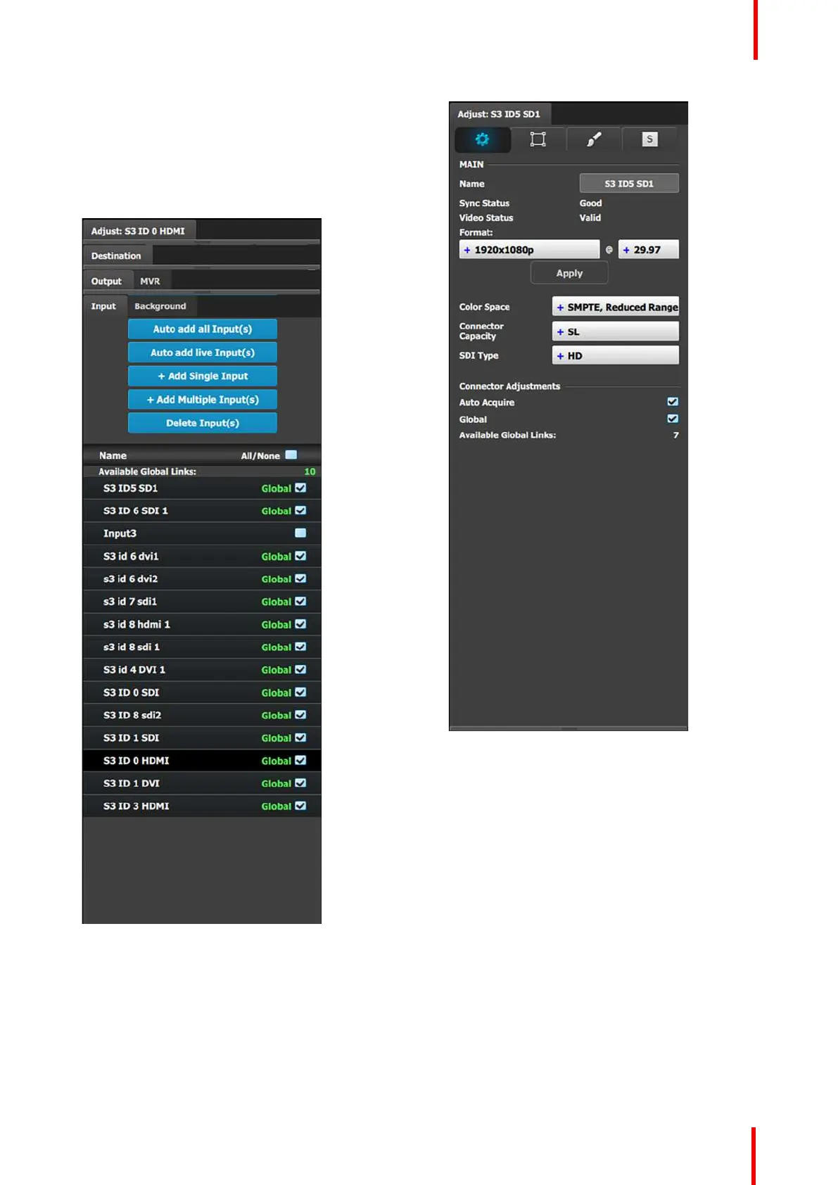Click Add Multiple Input(s) button
This screenshot has width=838, height=1185.
coord(203,399)
